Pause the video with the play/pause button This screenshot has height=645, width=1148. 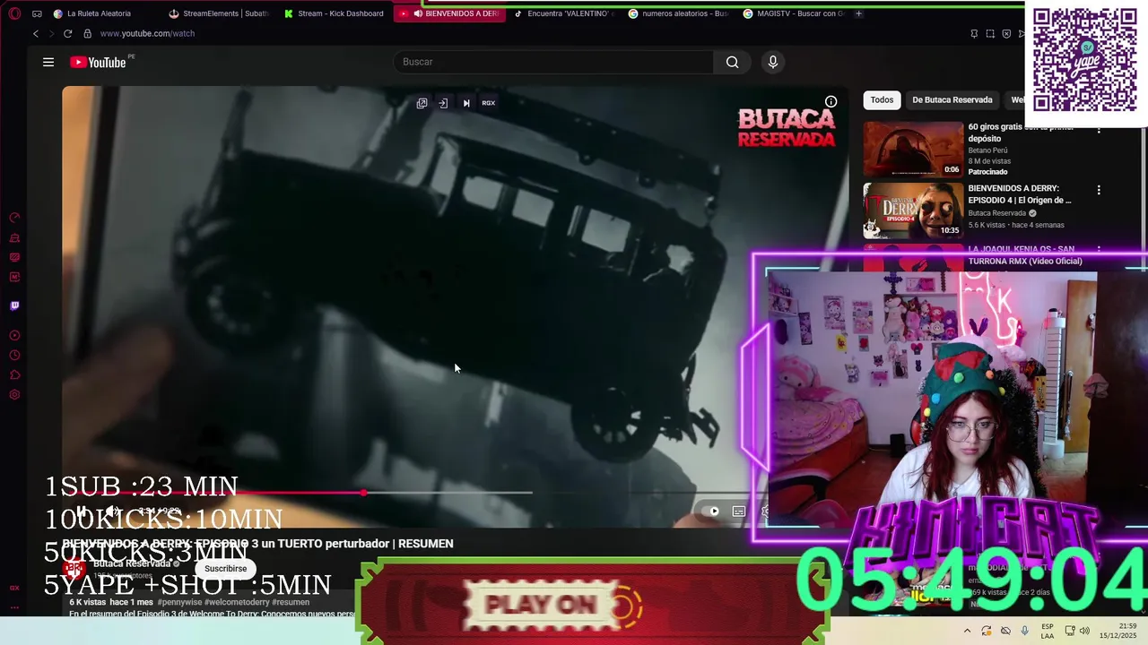click(x=82, y=512)
